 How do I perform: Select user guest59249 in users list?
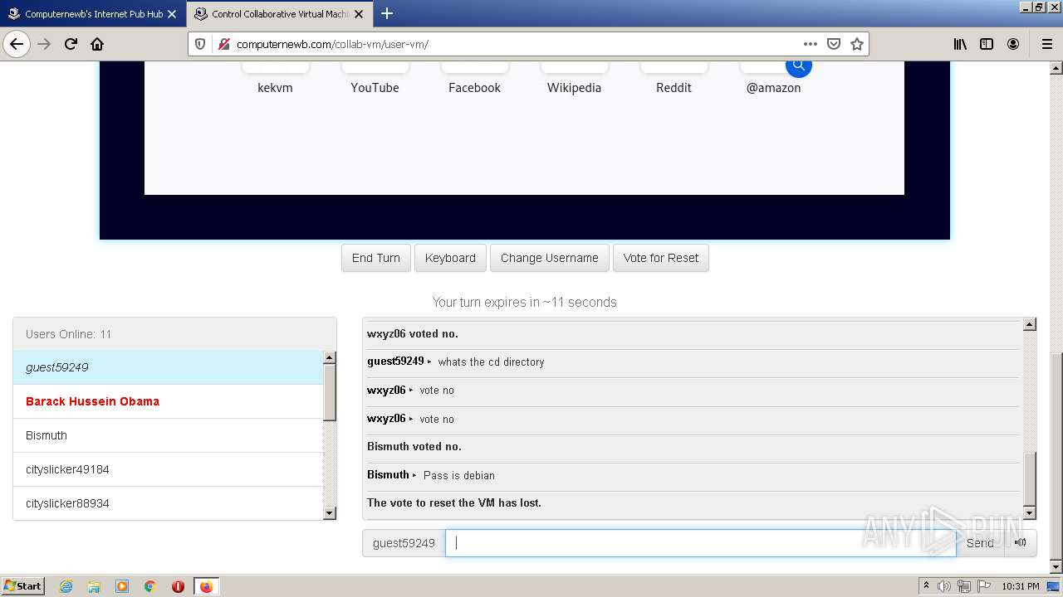point(168,367)
